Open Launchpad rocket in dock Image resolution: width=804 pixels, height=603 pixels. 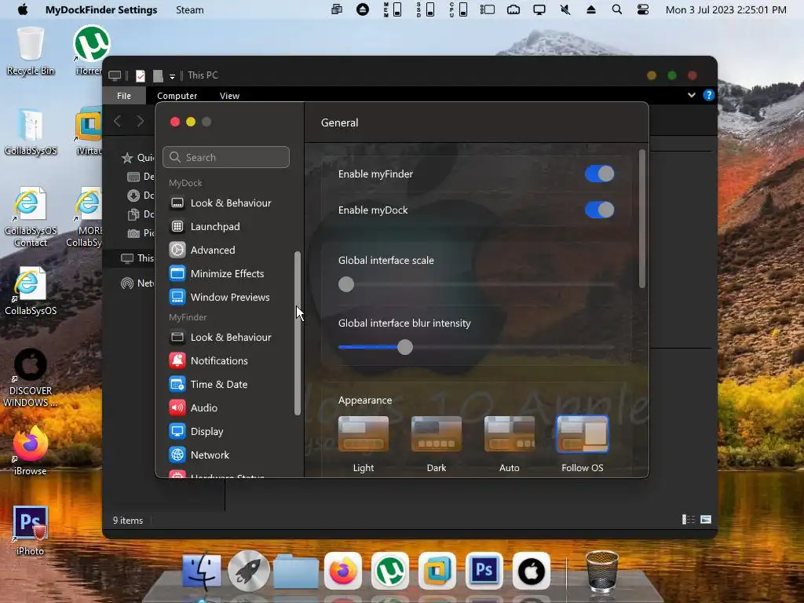(249, 571)
